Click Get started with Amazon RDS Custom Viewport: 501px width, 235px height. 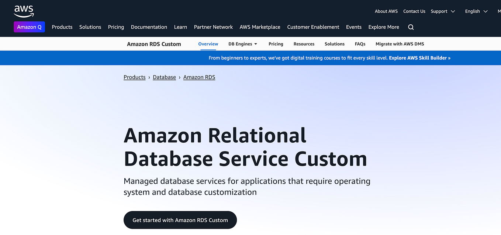click(180, 220)
